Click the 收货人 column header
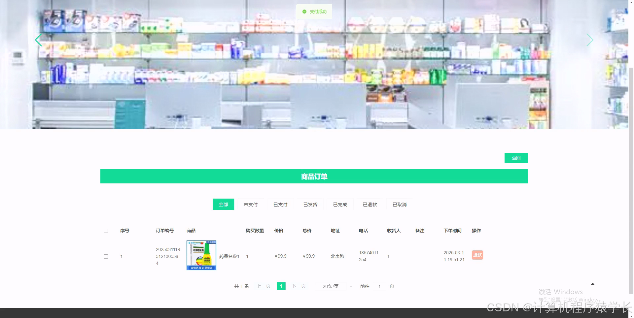Screen dimensions: 634x318 click(x=394, y=231)
